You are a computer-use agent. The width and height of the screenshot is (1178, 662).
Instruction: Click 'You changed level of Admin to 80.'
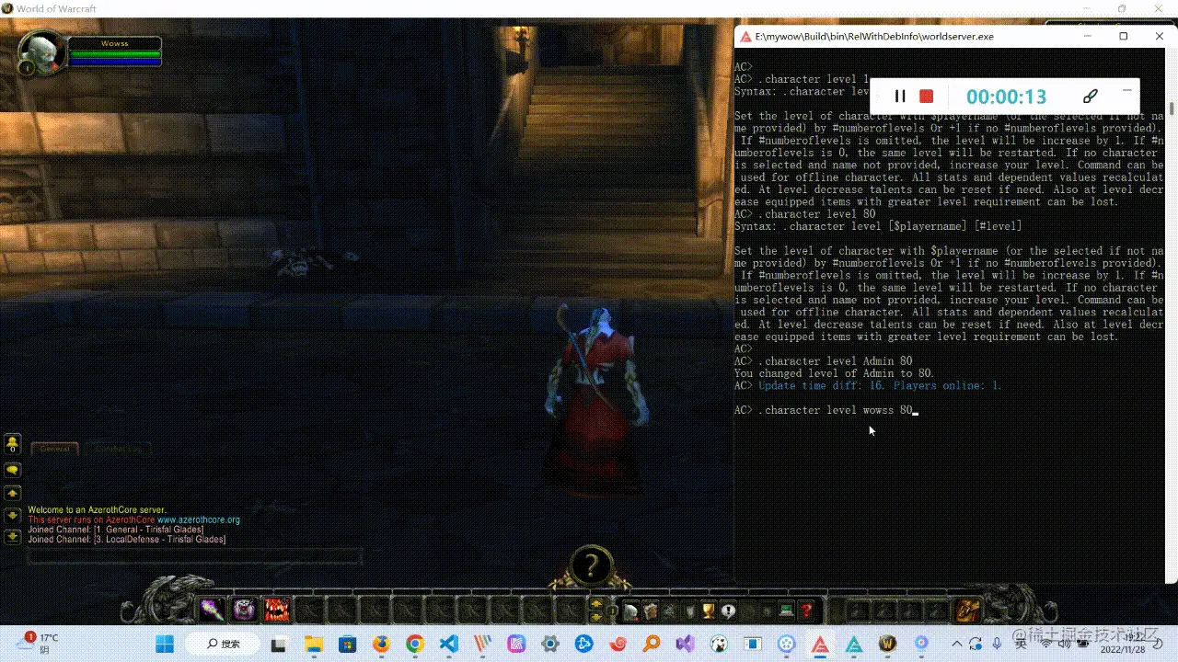click(x=835, y=373)
